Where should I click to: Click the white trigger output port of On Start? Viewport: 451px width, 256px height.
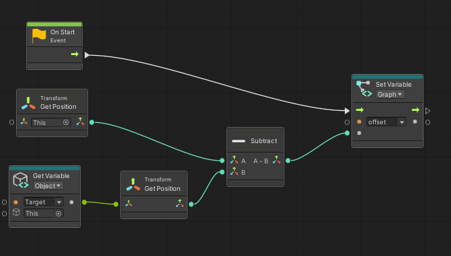pyautogui.click(x=87, y=55)
